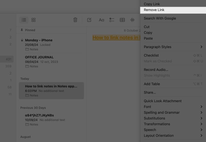Image resolution: width=206 pixels, height=142 pixels.
Task: Expand Spelling and Grammar submenu
Action: (173, 113)
